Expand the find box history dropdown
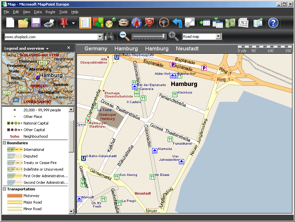The image size is (295, 222). (100, 37)
